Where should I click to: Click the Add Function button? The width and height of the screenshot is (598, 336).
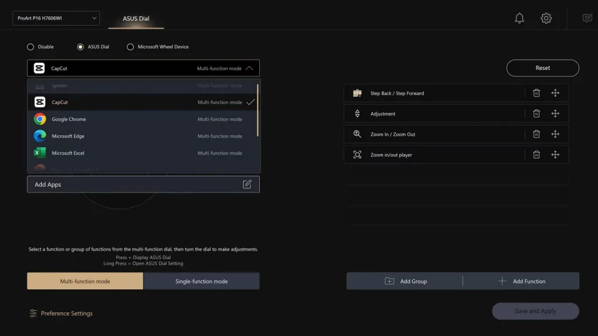point(521,281)
